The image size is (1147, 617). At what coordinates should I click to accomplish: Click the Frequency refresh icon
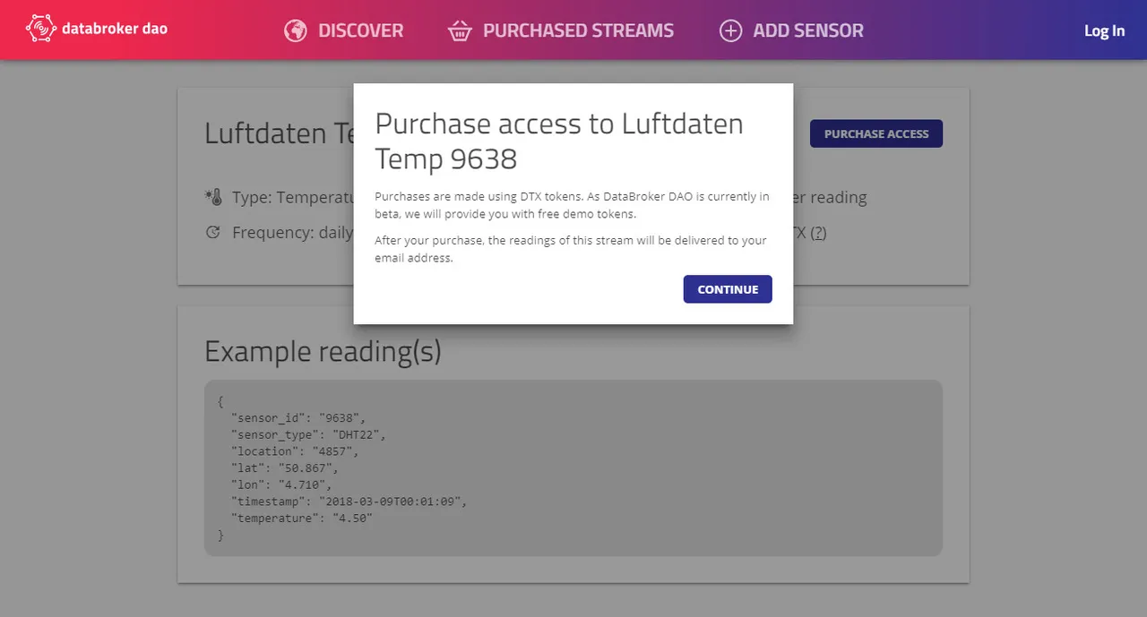pyautogui.click(x=213, y=233)
